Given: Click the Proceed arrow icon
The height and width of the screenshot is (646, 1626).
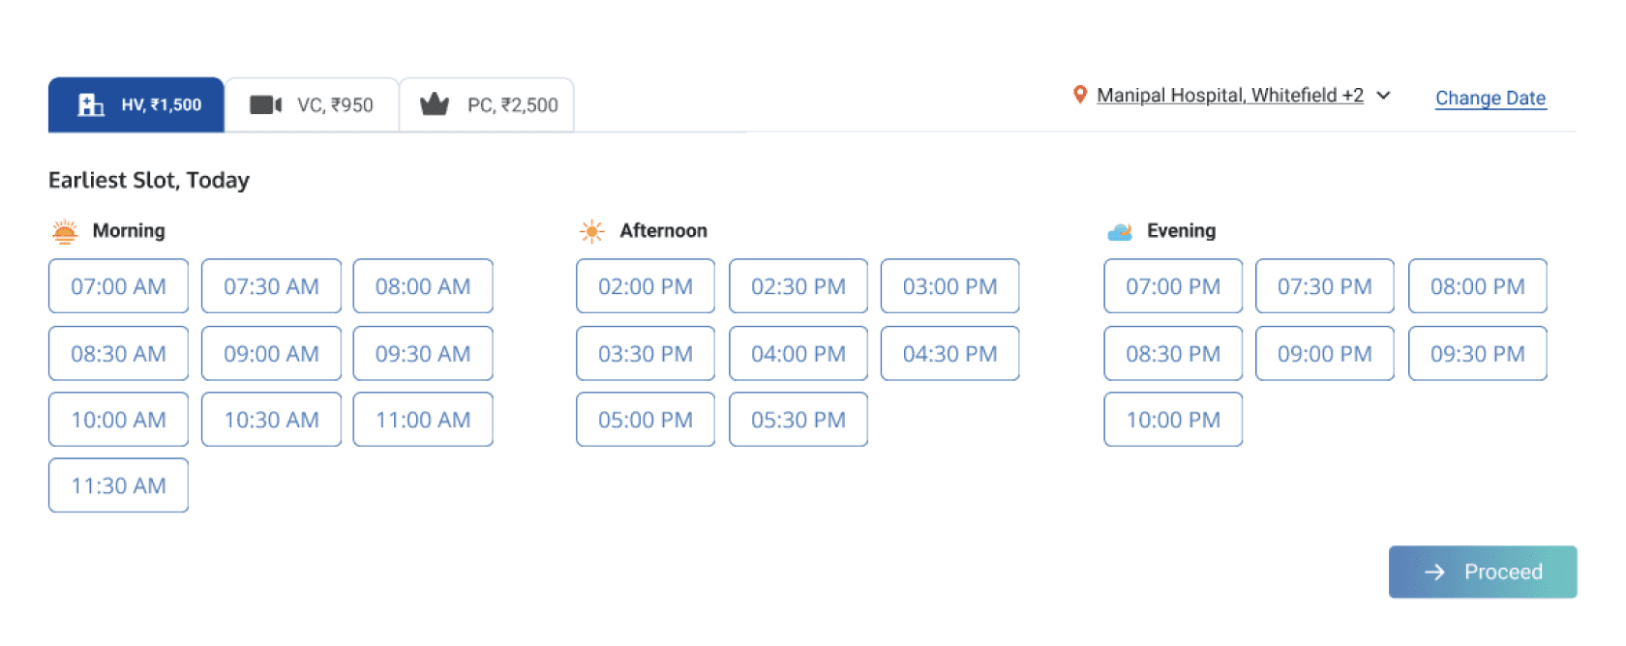Looking at the screenshot, I should 1434,573.
